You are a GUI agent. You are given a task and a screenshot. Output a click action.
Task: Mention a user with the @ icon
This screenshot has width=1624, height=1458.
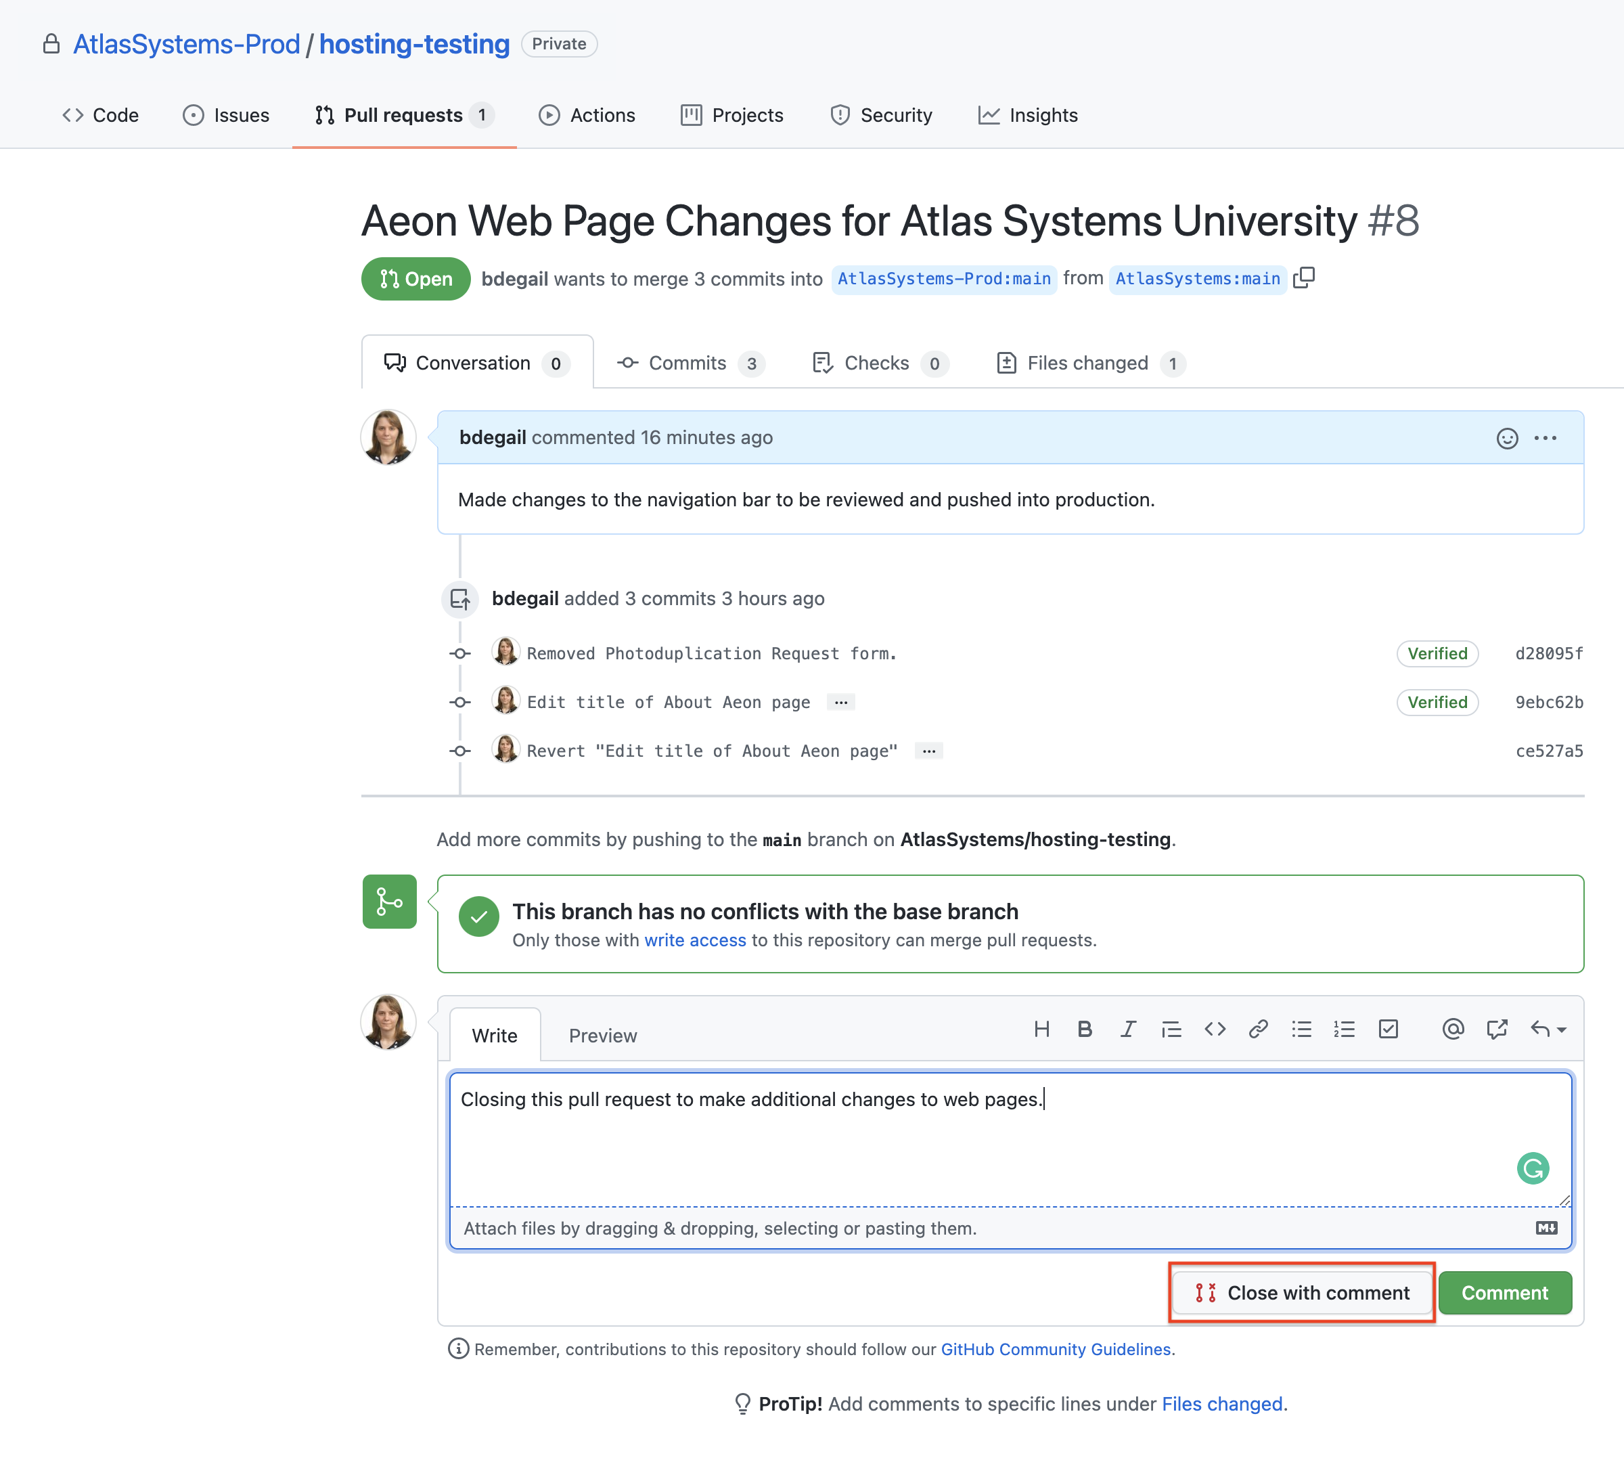(x=1453, y=1030)
